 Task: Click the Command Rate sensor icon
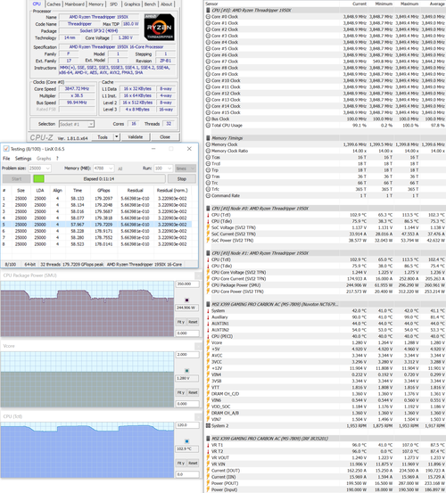point(208,195)
